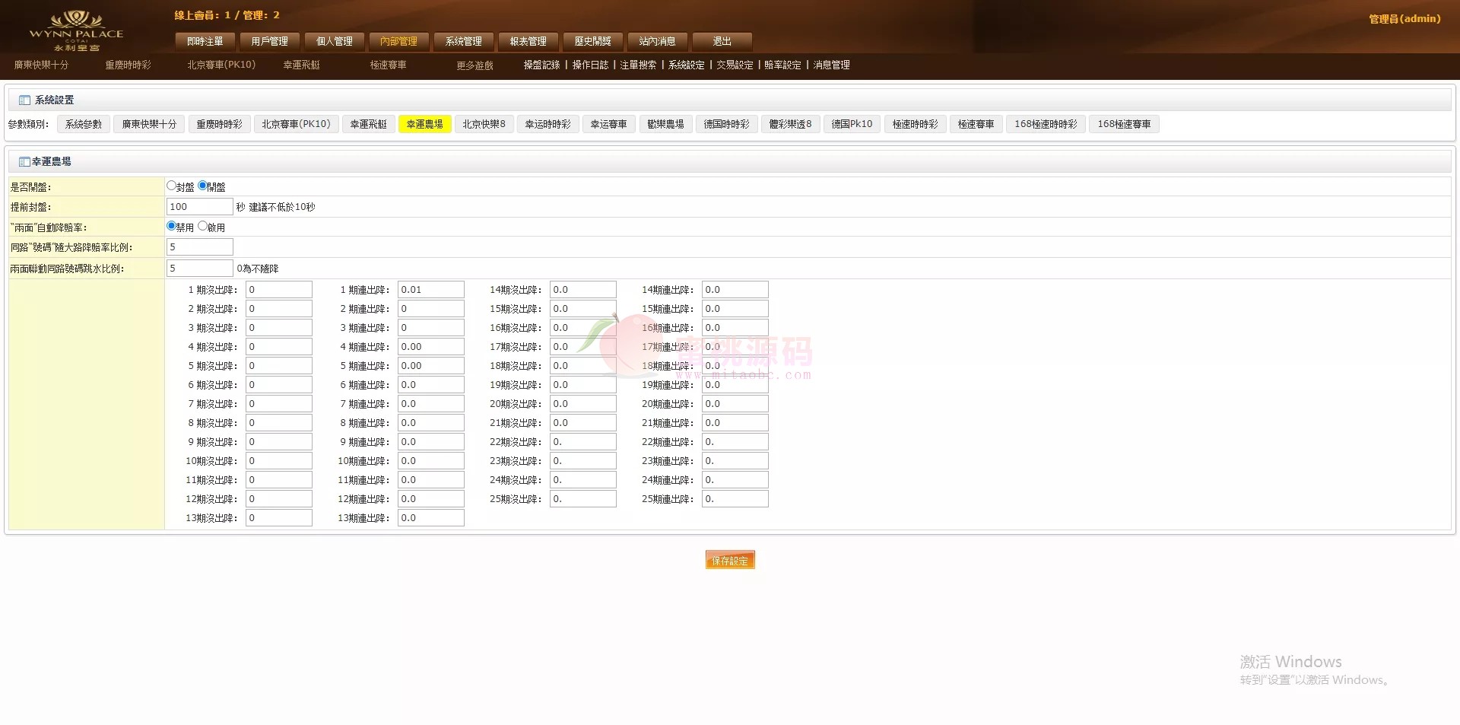This screenshot has width=1460, height=725.
Task: Switch to the 168極速賽車 parameter tab
Action: click(x=1123, y=124)
